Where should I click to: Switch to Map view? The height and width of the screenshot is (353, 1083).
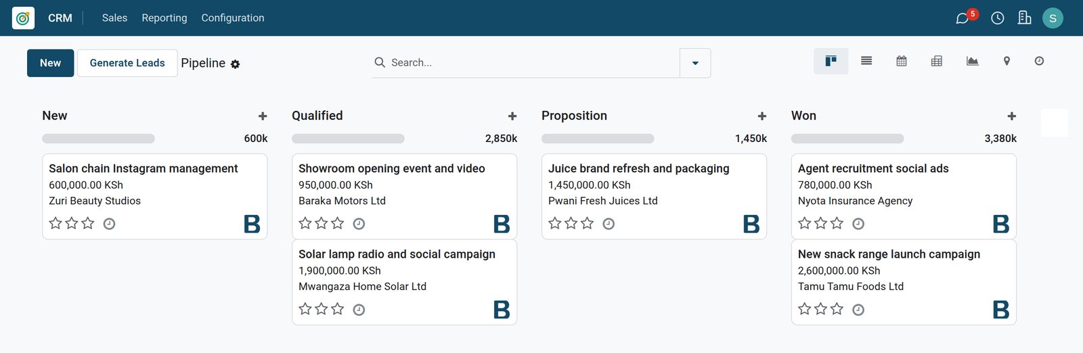coord(1007,62)
